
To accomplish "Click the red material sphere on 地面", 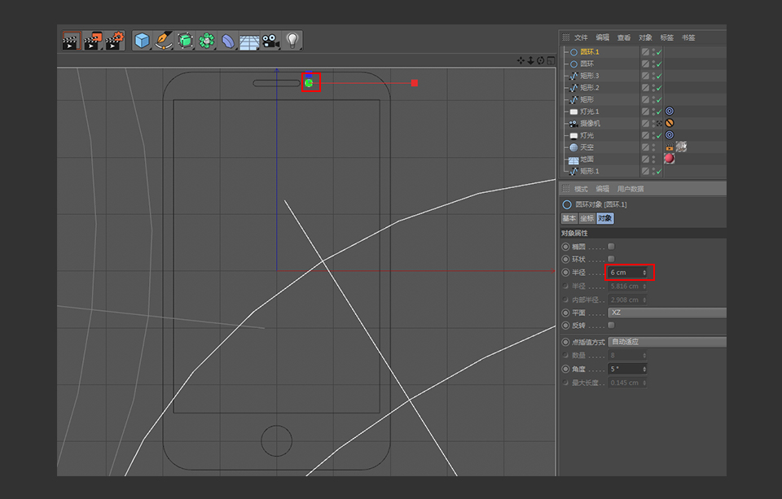I will (669, 159).
